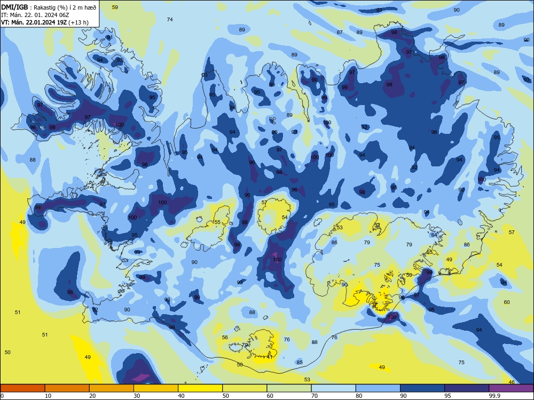Image resolution: width=534 pixels, height=400 pixels.
Task: Click the humidity value 84 on the map
Action: point(434,235)
